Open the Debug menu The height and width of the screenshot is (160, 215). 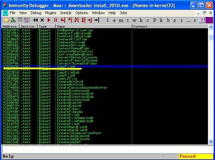coord(36,13)
